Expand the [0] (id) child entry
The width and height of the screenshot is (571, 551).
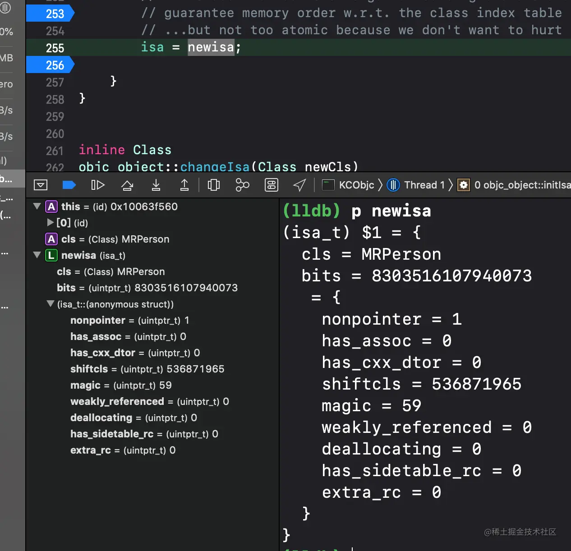click(x=51, y=222)
